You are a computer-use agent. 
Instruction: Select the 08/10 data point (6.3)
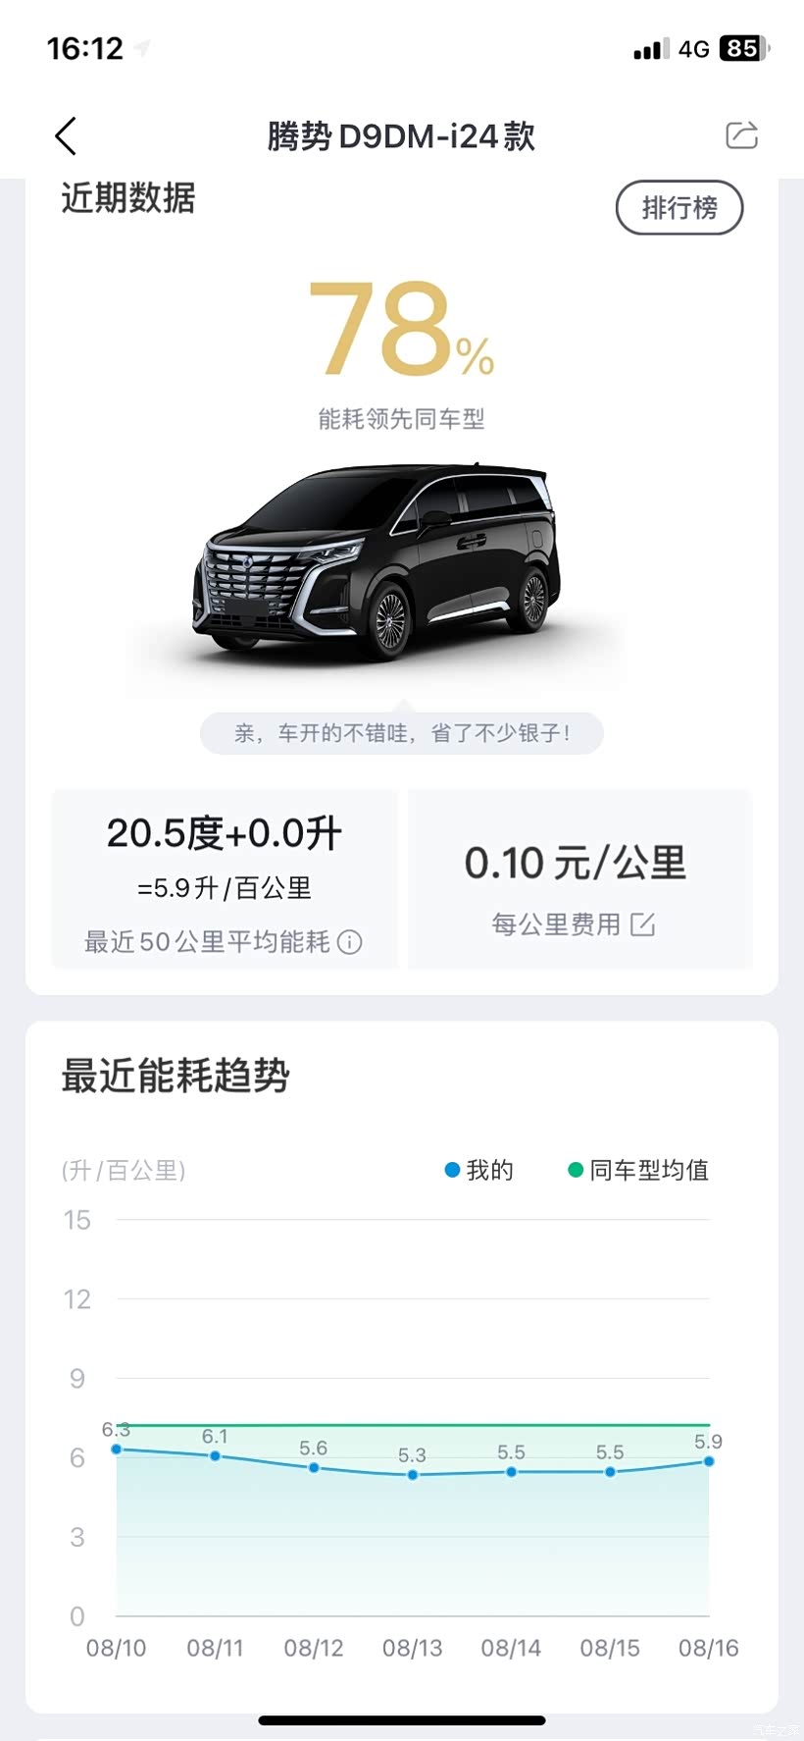point(117,1449)
